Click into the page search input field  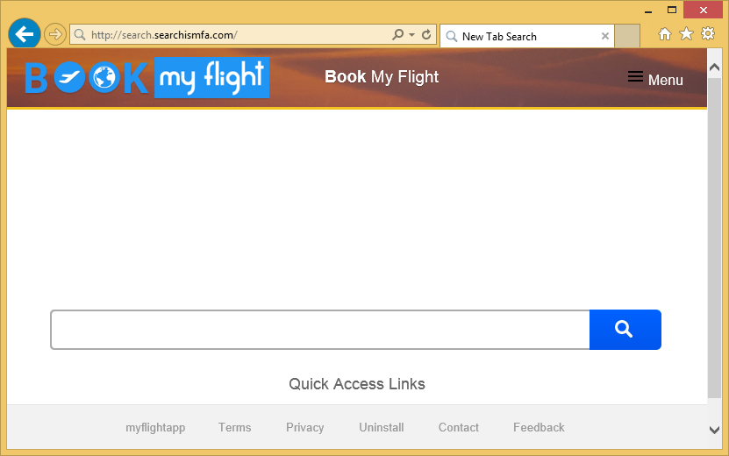coord(320,330)
